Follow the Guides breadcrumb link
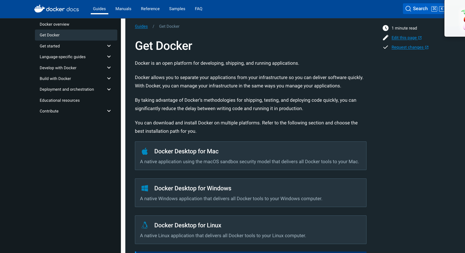 (141, 26)
